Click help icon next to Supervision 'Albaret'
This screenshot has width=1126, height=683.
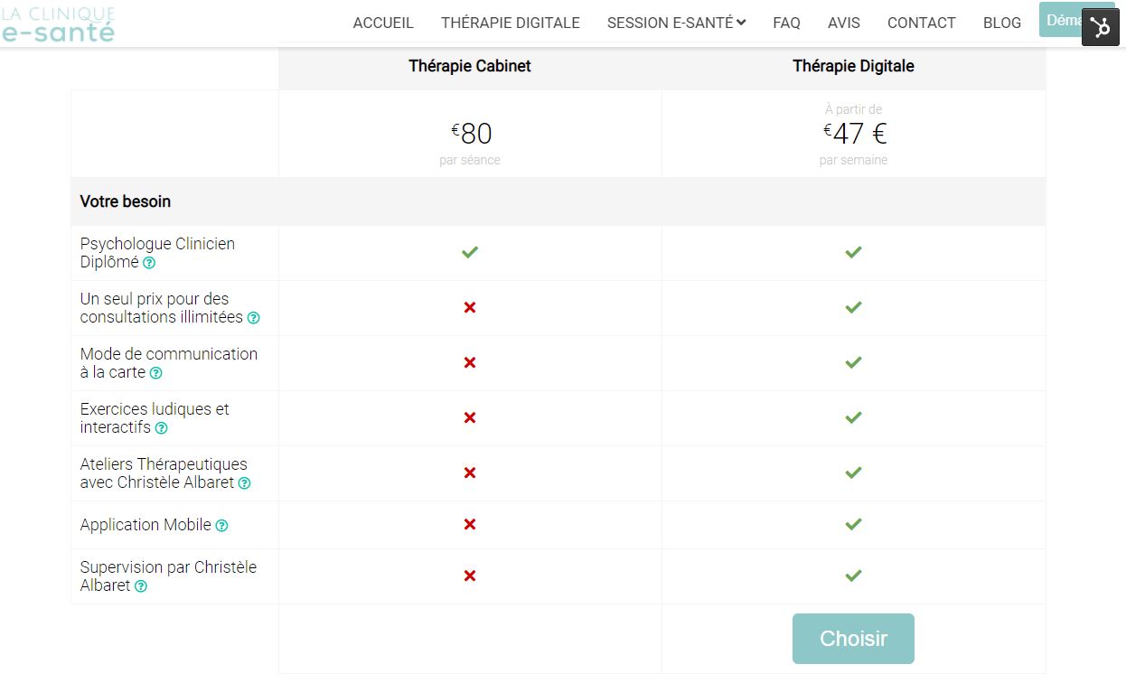pyautogui.click(x=141, y=586)
